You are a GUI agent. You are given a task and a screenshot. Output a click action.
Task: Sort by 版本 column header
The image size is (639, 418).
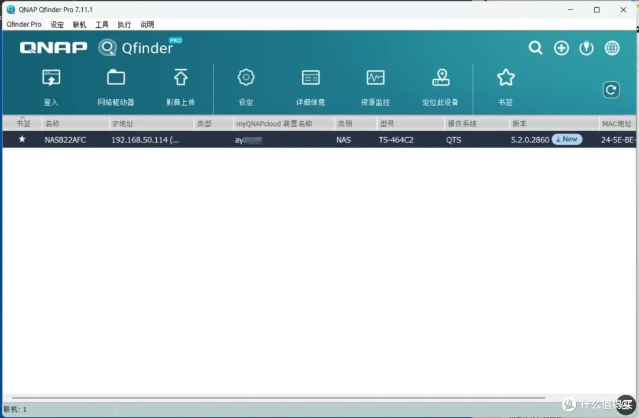coord(554,124)
